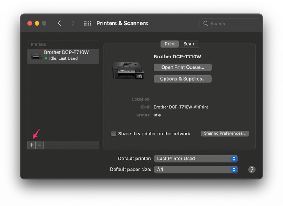The image size is (283, 206).
Task: Click the plus button to add a printer
Action: (x=32, y=145)
